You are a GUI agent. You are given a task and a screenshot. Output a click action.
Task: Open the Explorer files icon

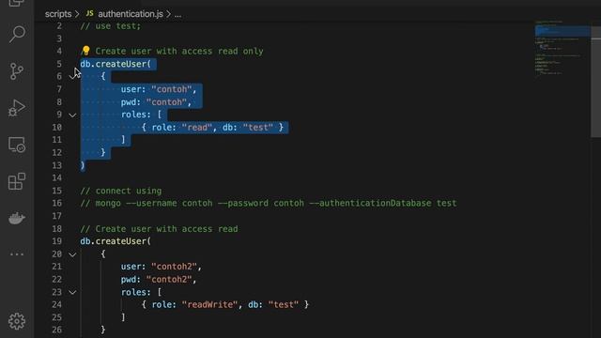17,3
